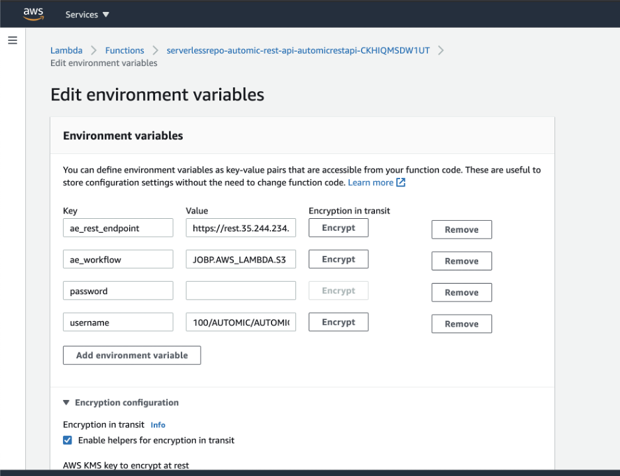Remove the password variable
Viewport: 620px width, 476px height.
[462, 293]
